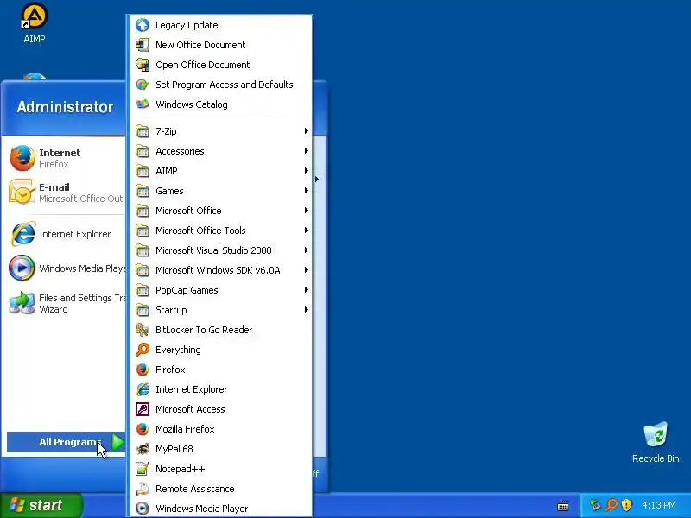This screenshot has width=691, height=518.
Task: Open Legacy Update globe icon
Action: (143, 25)
